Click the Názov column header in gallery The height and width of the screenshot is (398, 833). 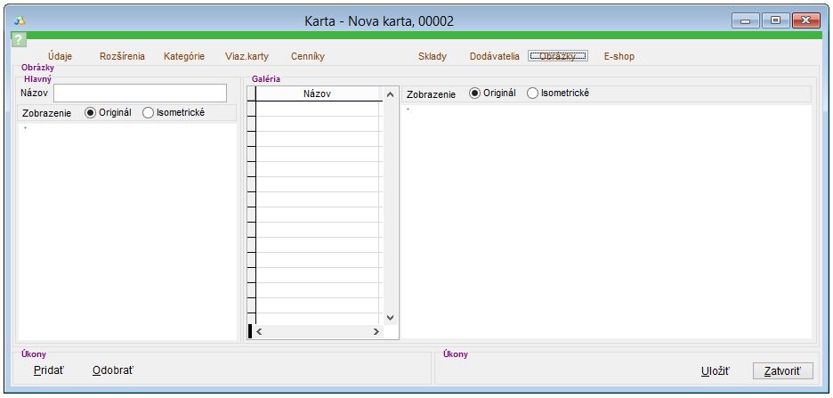coord(318,93)
